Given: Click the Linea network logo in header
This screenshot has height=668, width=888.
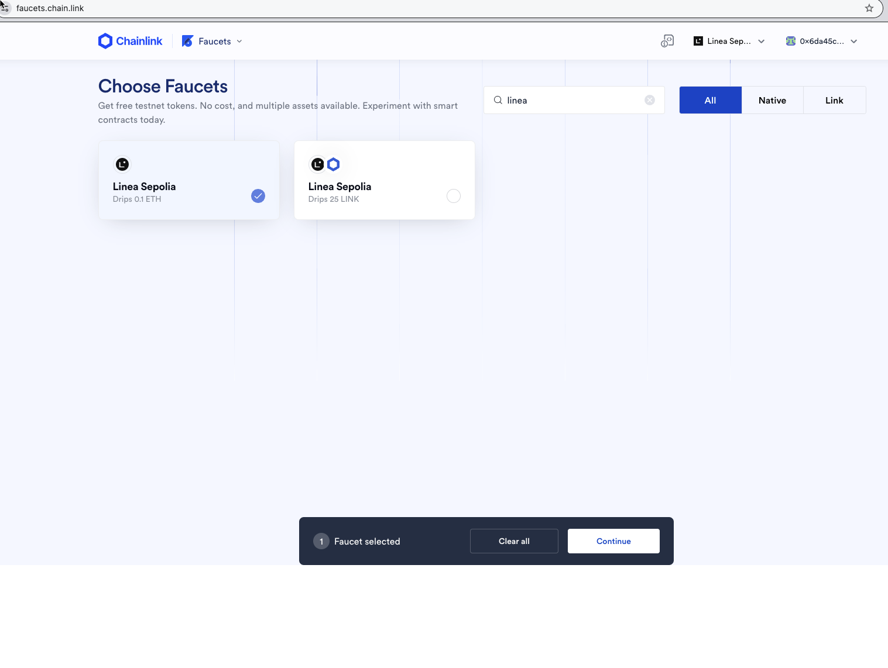Looking at the screenshot, I should pyautogui.click(x=698, y=41).
